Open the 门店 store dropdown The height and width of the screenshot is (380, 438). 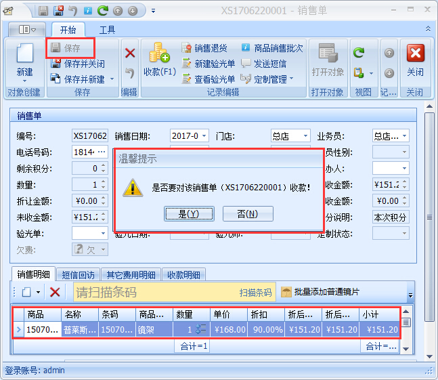click(x=305, y=136)
